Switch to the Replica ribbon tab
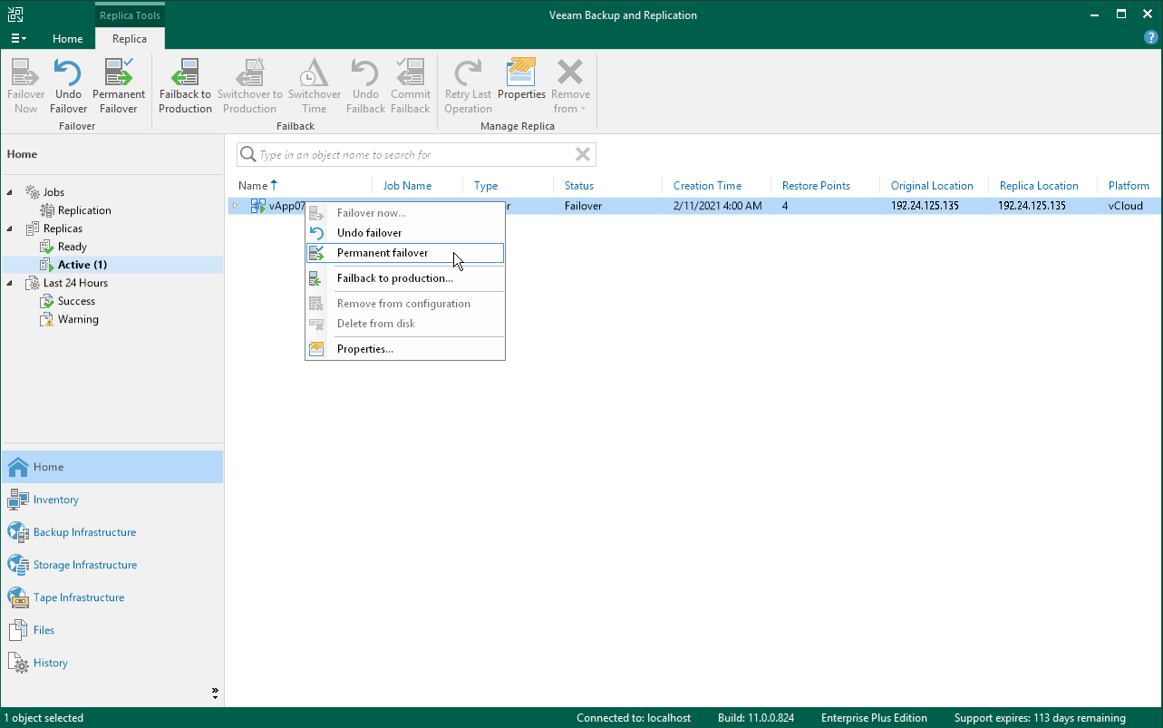The width and height of the screenshot is (1163, 728). coord(130,39)
